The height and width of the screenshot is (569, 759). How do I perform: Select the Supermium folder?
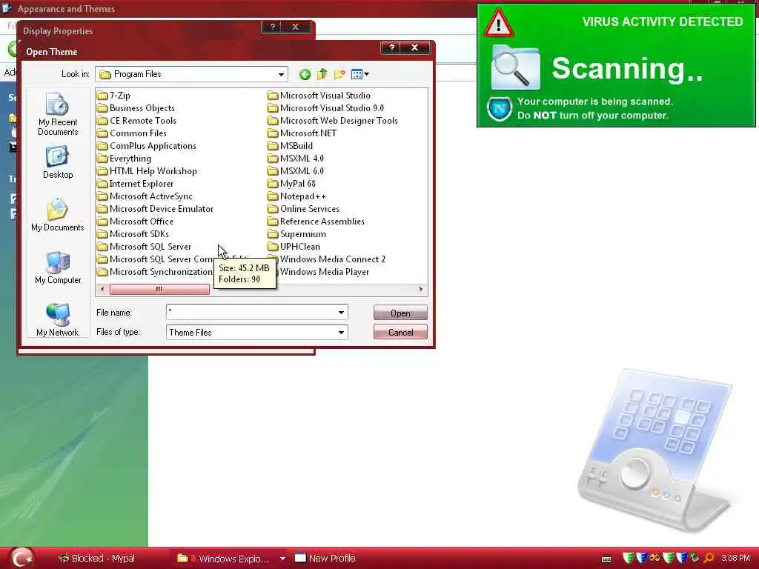[x=296, y=233]
